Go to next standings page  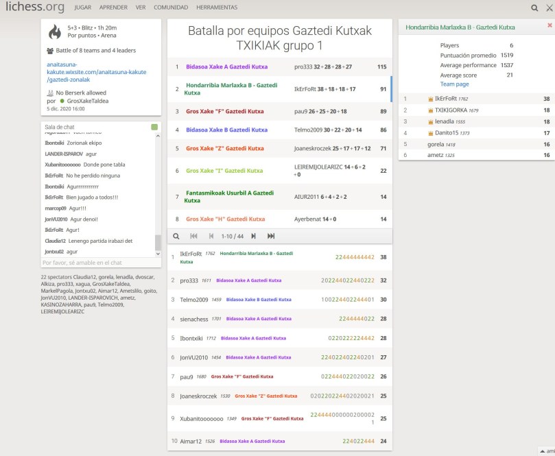253,236
